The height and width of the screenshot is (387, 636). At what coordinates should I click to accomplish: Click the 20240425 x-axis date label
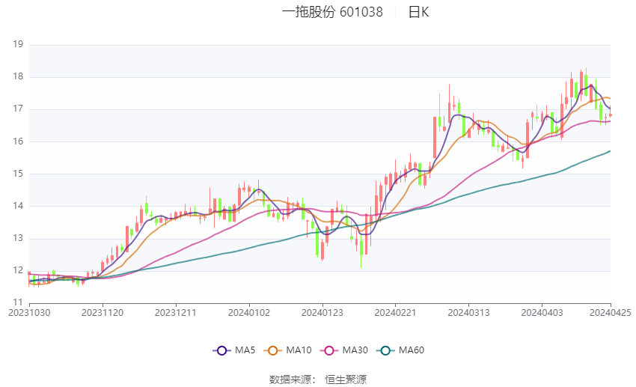point(610,313)
